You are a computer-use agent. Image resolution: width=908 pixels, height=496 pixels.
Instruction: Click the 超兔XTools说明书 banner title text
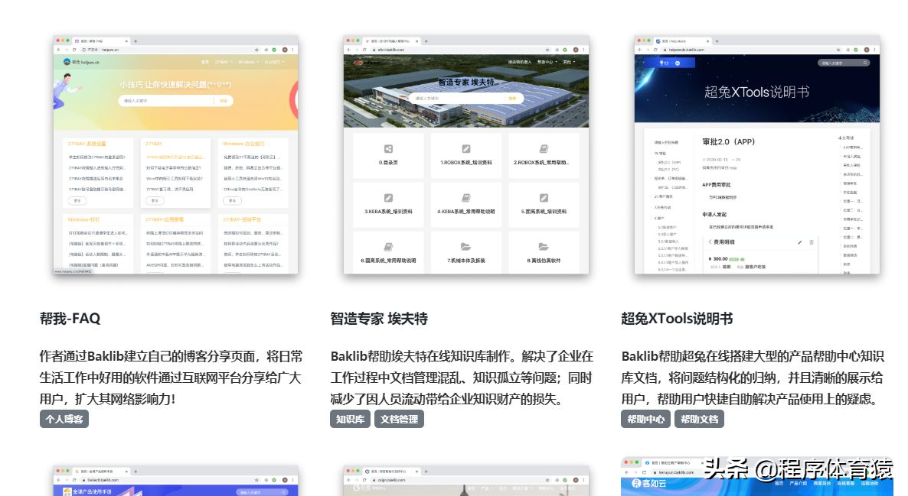coord(757,92)
